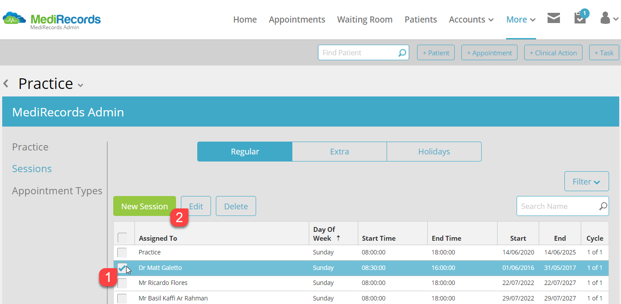
Task: Click the back arrow beside Practice
Action: pyautogui.click(x=6, y=83)
